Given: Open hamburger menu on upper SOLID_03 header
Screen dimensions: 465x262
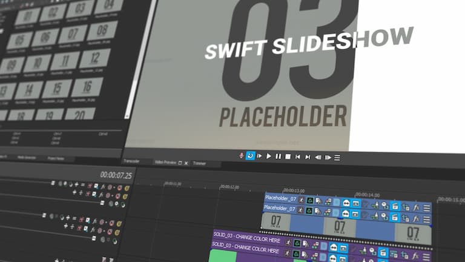Looking at the screenshot, I should point(426,256).
